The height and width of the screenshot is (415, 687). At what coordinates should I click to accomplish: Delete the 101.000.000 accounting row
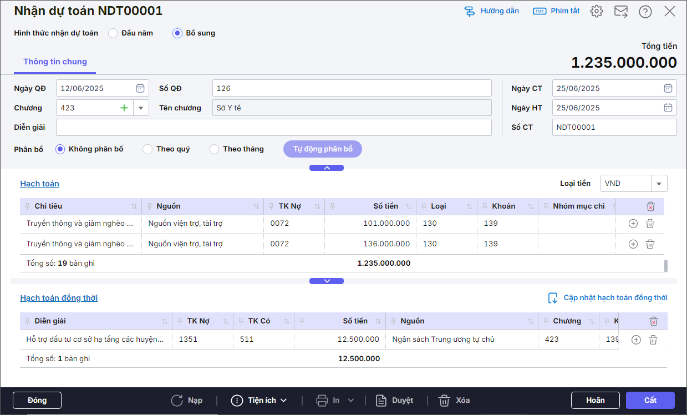(x=650, y=224)
